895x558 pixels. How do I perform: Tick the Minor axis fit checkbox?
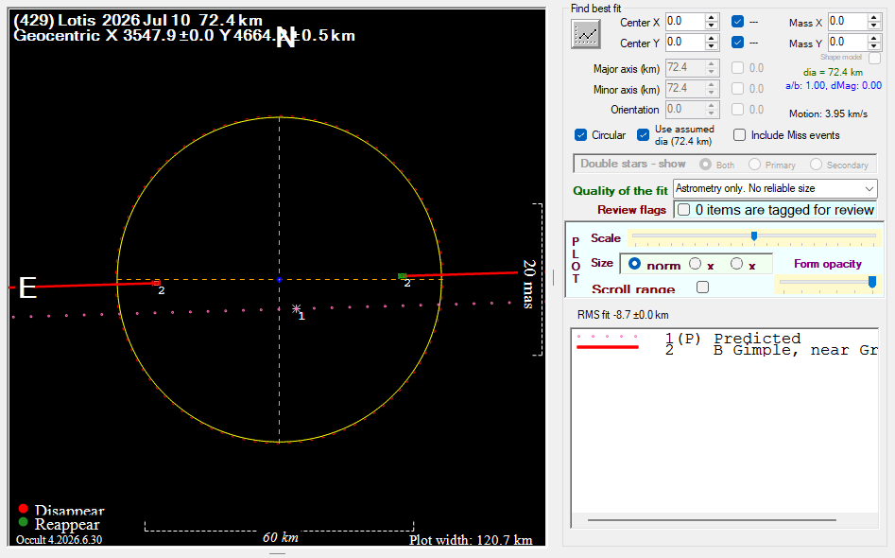[x=737, y=89]
